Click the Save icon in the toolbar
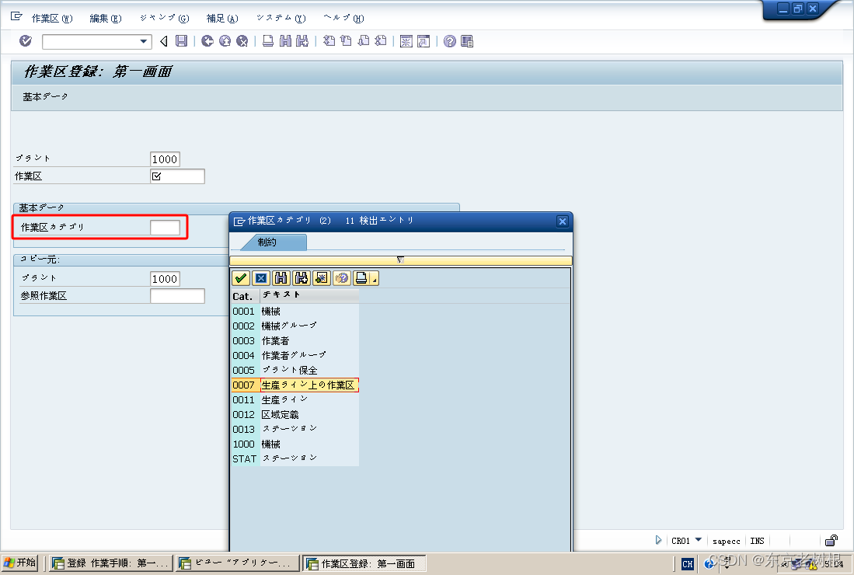Image resolution: width=854 pixels, height=575 pixels. pyautogui.click(x=181, y=41)
